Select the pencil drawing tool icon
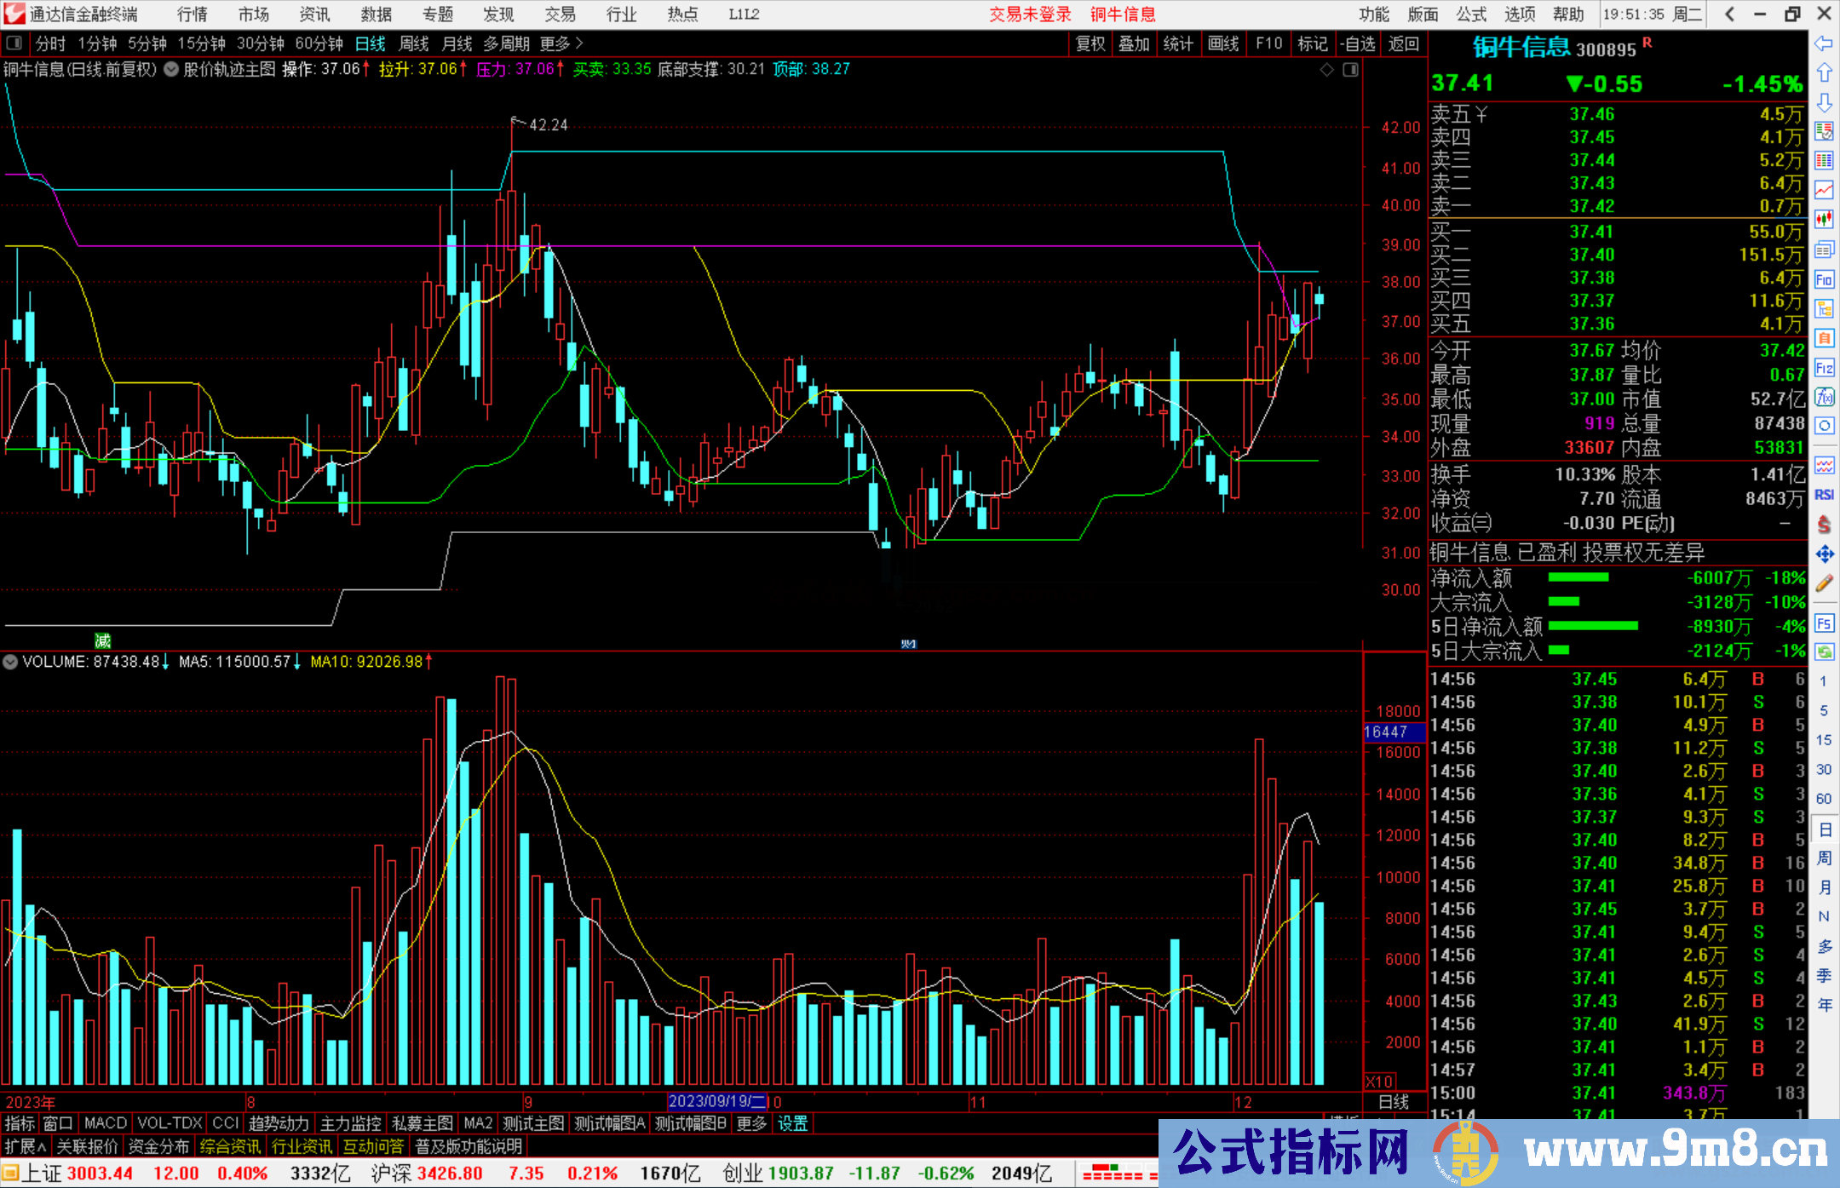Image resolution: width=1840 pixels, height=1188 pixels. (1824, 584)
